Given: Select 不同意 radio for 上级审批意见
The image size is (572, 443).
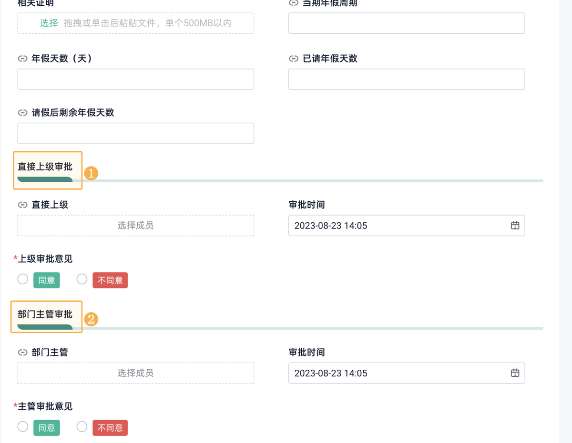Looking at the screenshot, I should (82, 279).
